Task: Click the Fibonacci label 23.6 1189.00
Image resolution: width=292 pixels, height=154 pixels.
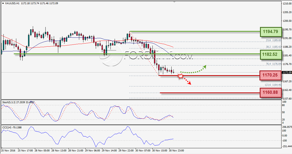Action: tap(273, 40)
